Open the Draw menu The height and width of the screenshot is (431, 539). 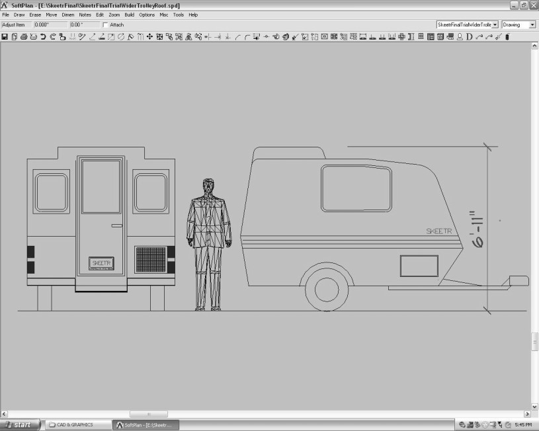tap(19, 15)
